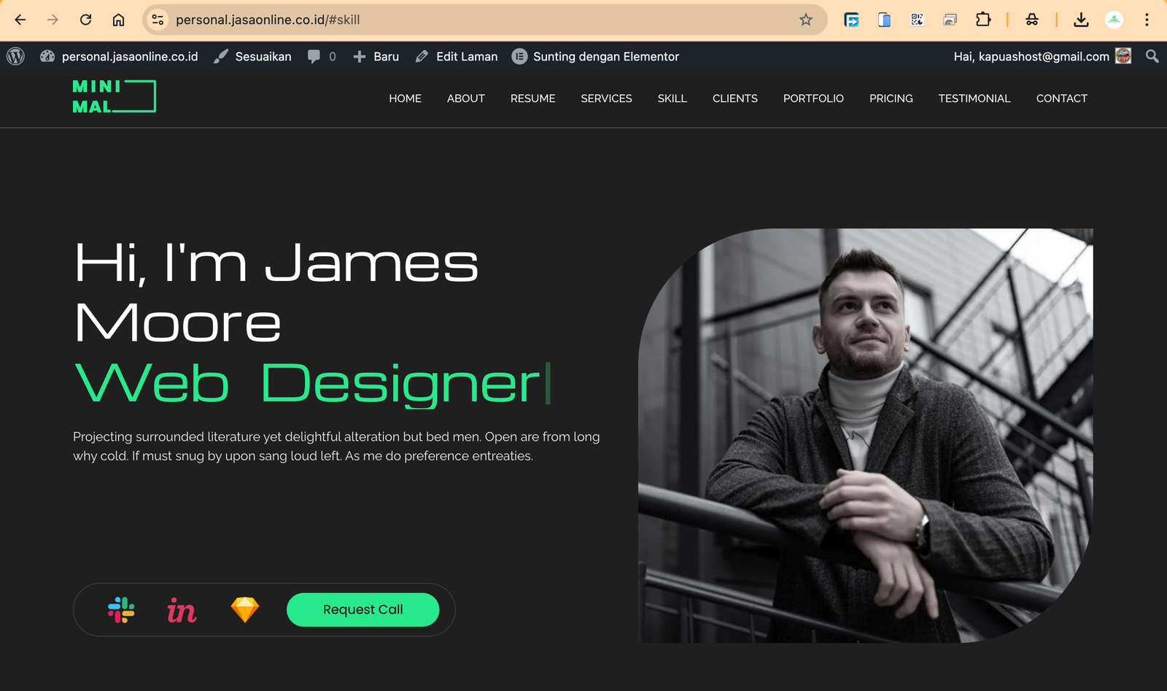Click the InVision icon
This screenshot has width=1167, height=691.
182,609
